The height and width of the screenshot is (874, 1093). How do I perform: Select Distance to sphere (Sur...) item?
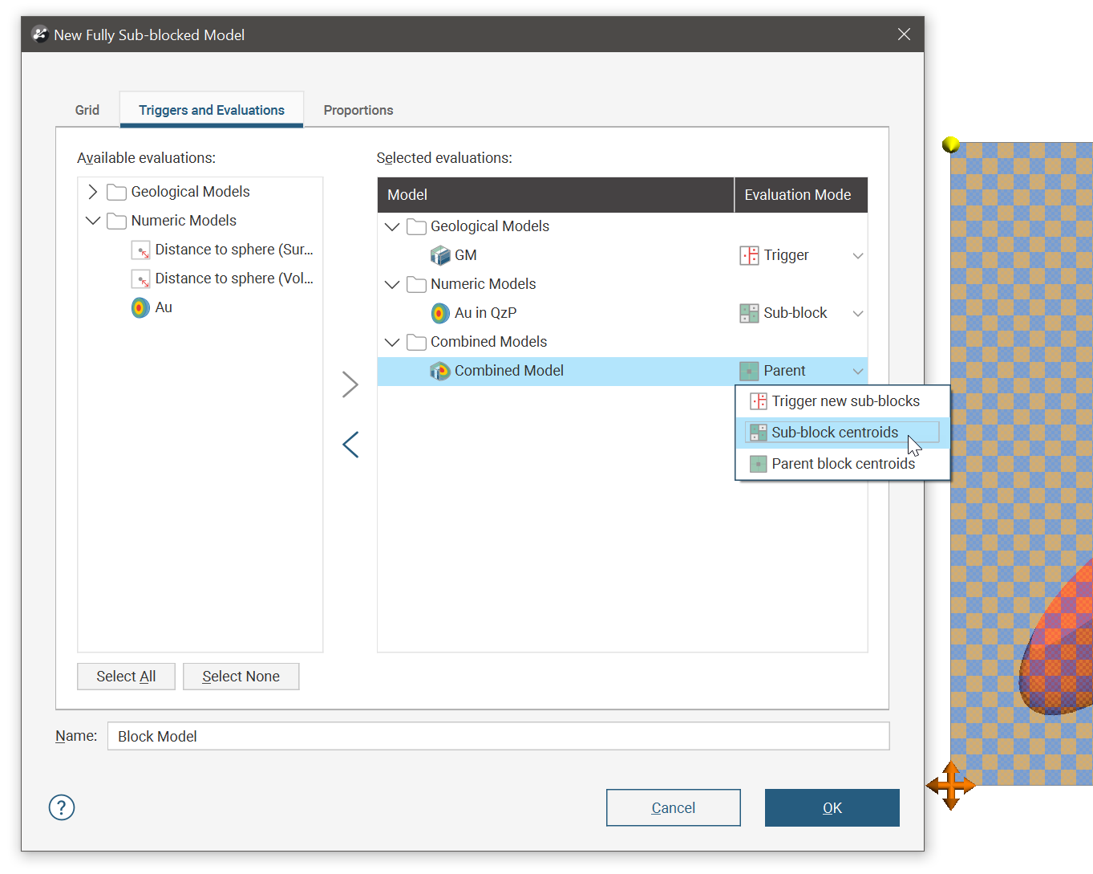233,250
